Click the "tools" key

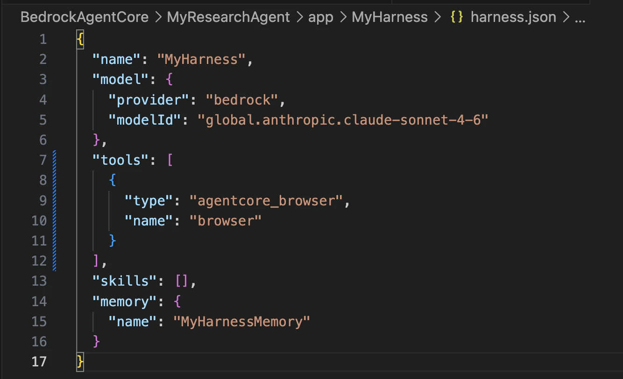[x=121, y=160]
